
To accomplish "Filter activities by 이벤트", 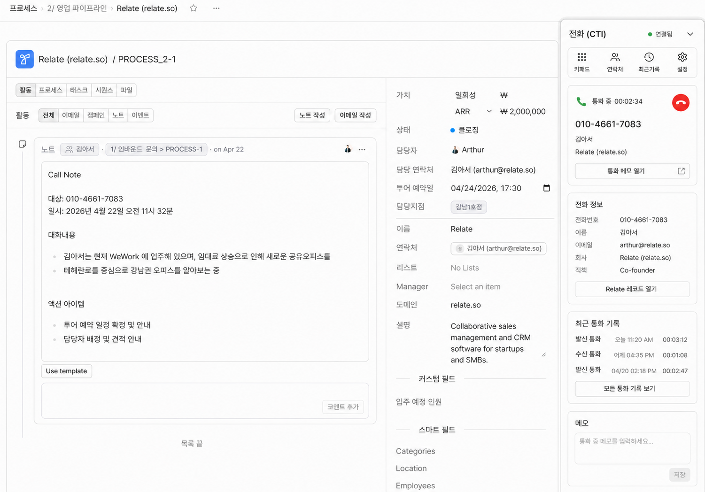I will 140,115.
